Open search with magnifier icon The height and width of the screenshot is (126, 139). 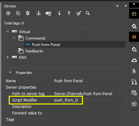(88, 13)
